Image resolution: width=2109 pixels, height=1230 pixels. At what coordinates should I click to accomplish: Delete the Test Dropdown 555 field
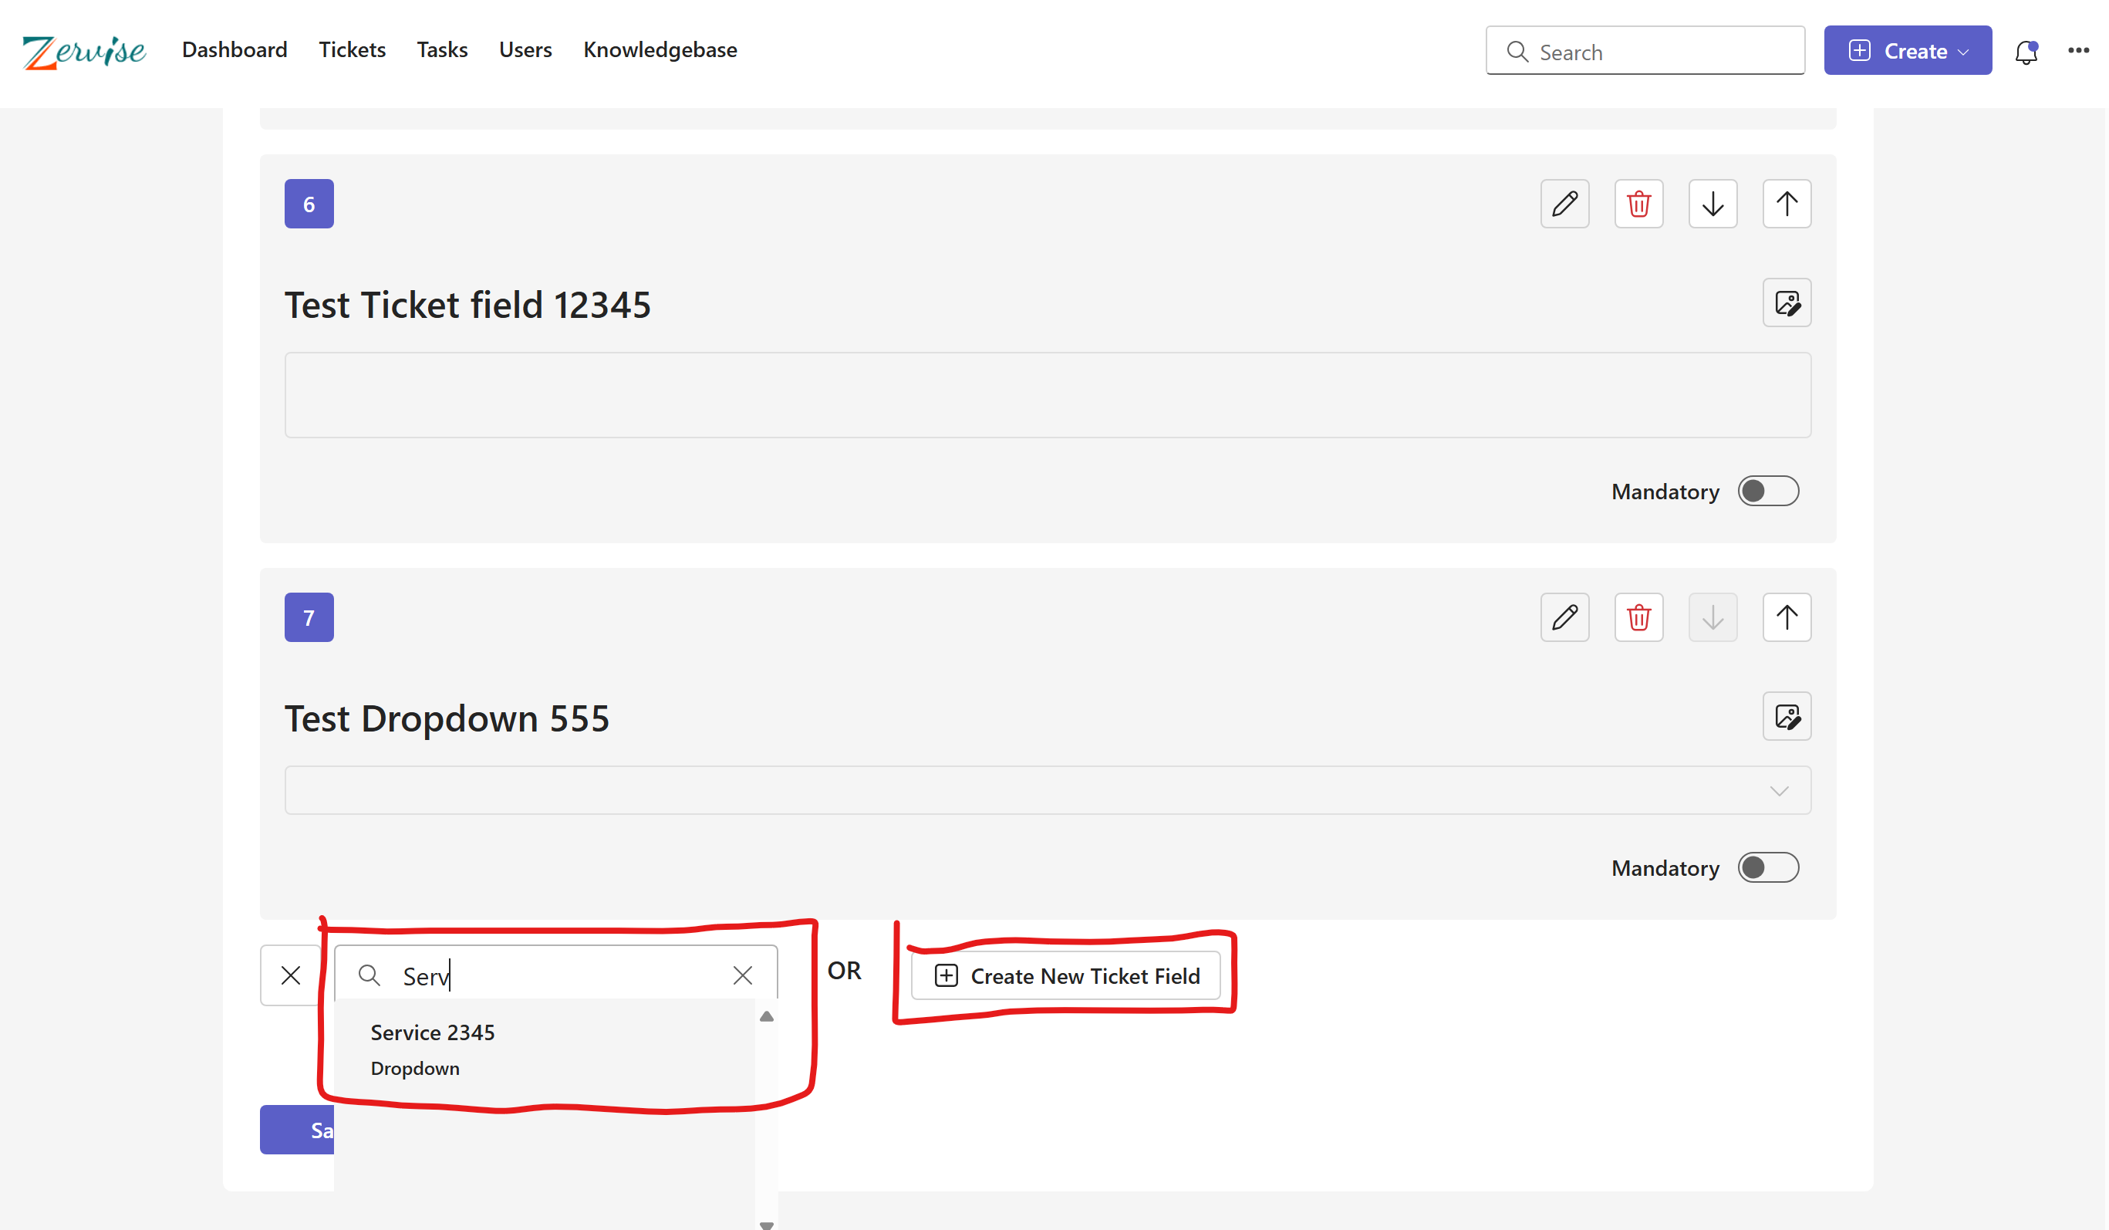1638,617
